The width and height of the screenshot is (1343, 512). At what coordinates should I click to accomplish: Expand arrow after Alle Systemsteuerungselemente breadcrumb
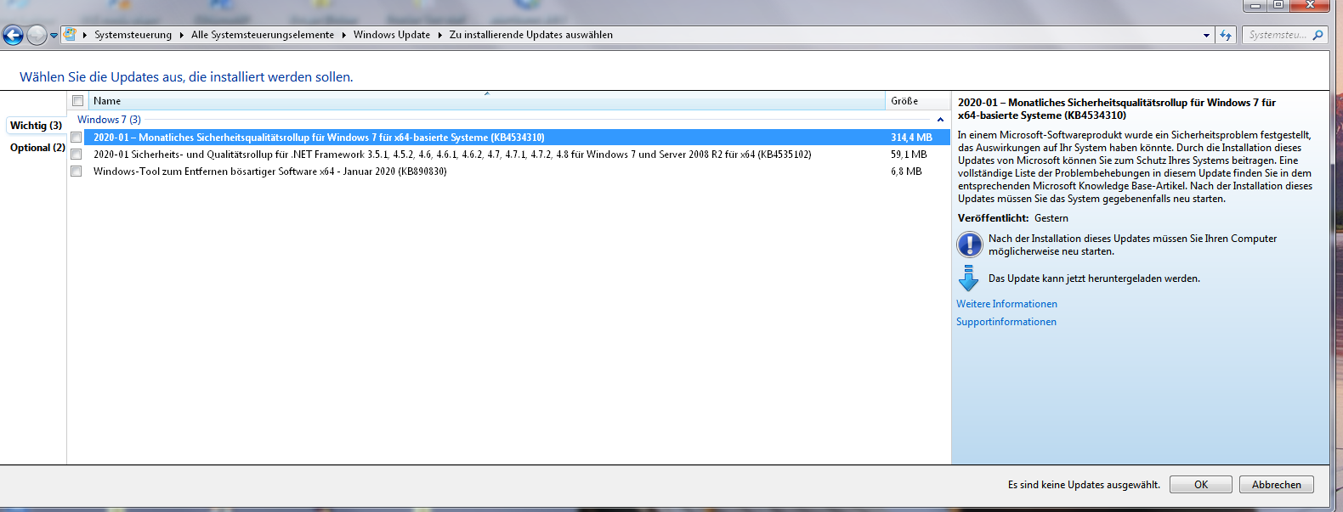click(344, 35)
